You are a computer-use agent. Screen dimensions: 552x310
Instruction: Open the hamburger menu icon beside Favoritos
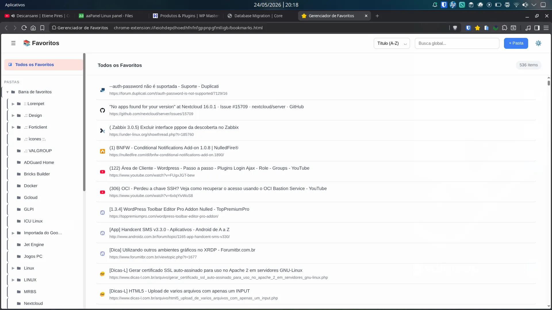pos(13,43)
